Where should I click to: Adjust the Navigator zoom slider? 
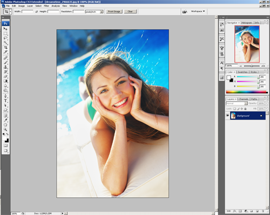(252, 66)
